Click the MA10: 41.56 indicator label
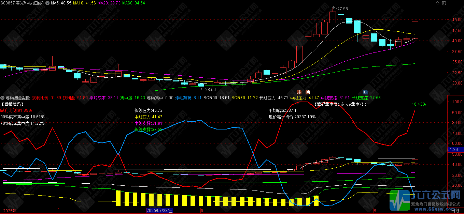464x214 pixels. click(x=85, y=3)
